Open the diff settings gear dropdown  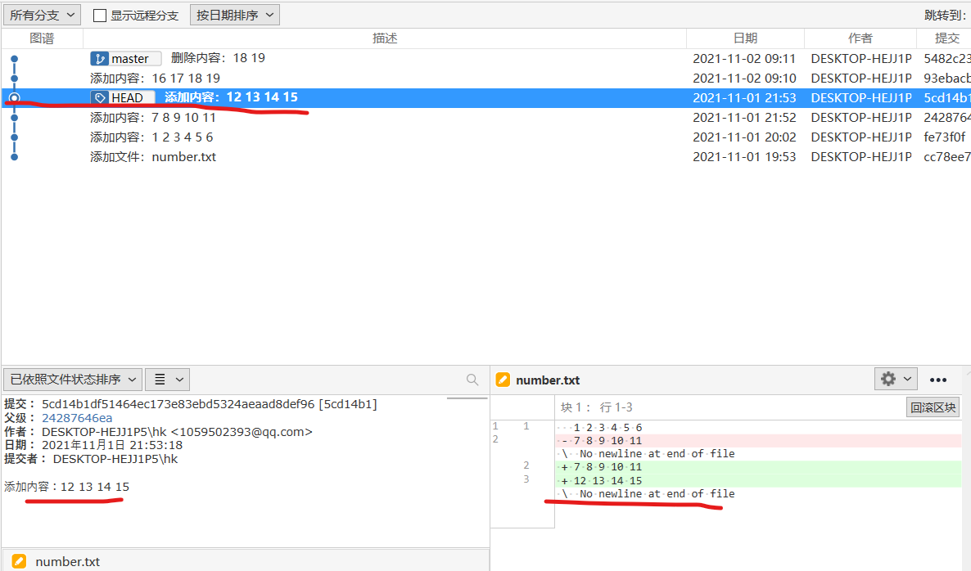coord(896,379)
